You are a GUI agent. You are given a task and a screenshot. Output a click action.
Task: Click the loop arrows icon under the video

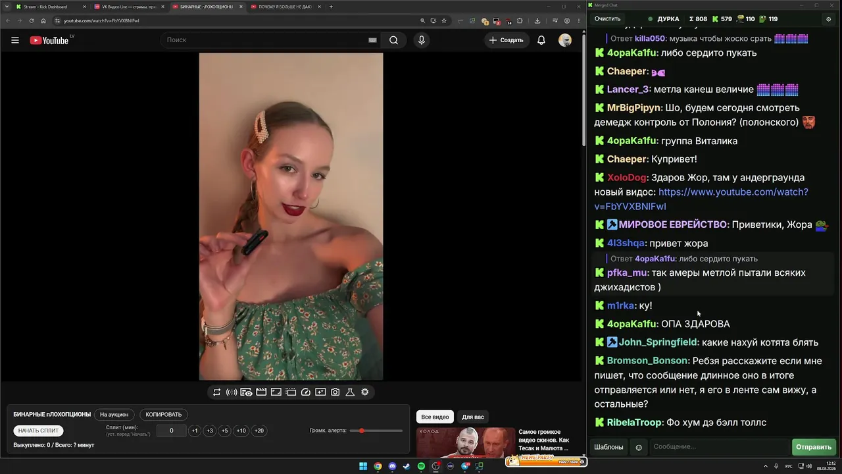(216, 392)
